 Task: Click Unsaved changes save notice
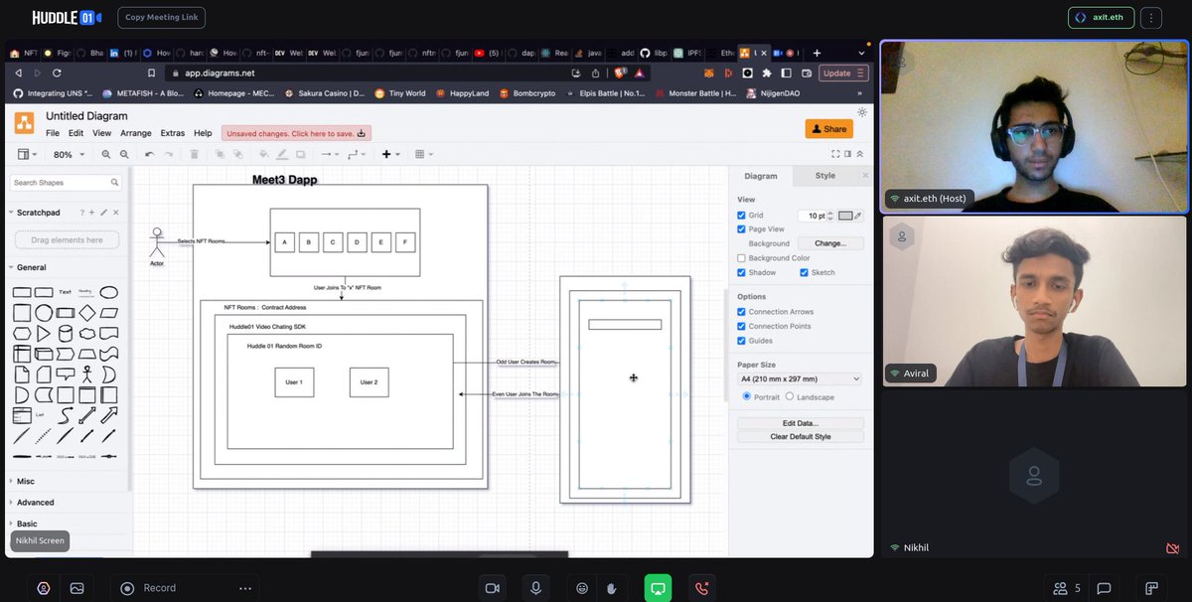297,133
